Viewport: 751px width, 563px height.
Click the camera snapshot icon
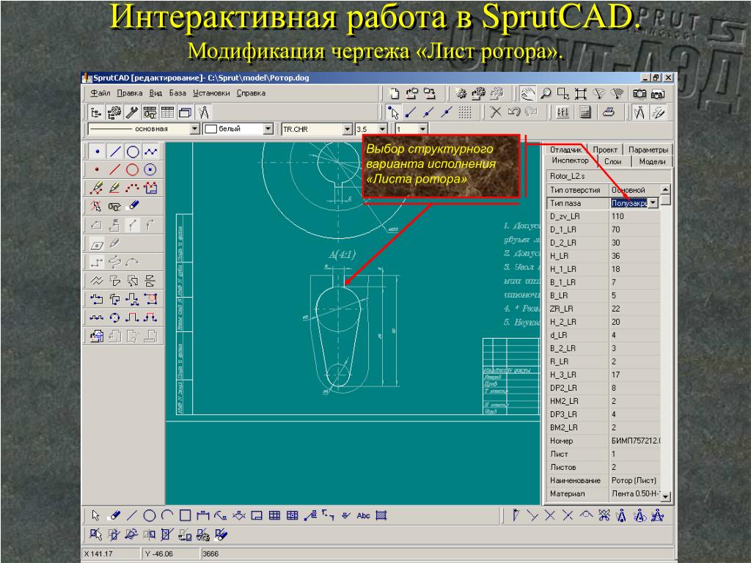tap(640, 94)
